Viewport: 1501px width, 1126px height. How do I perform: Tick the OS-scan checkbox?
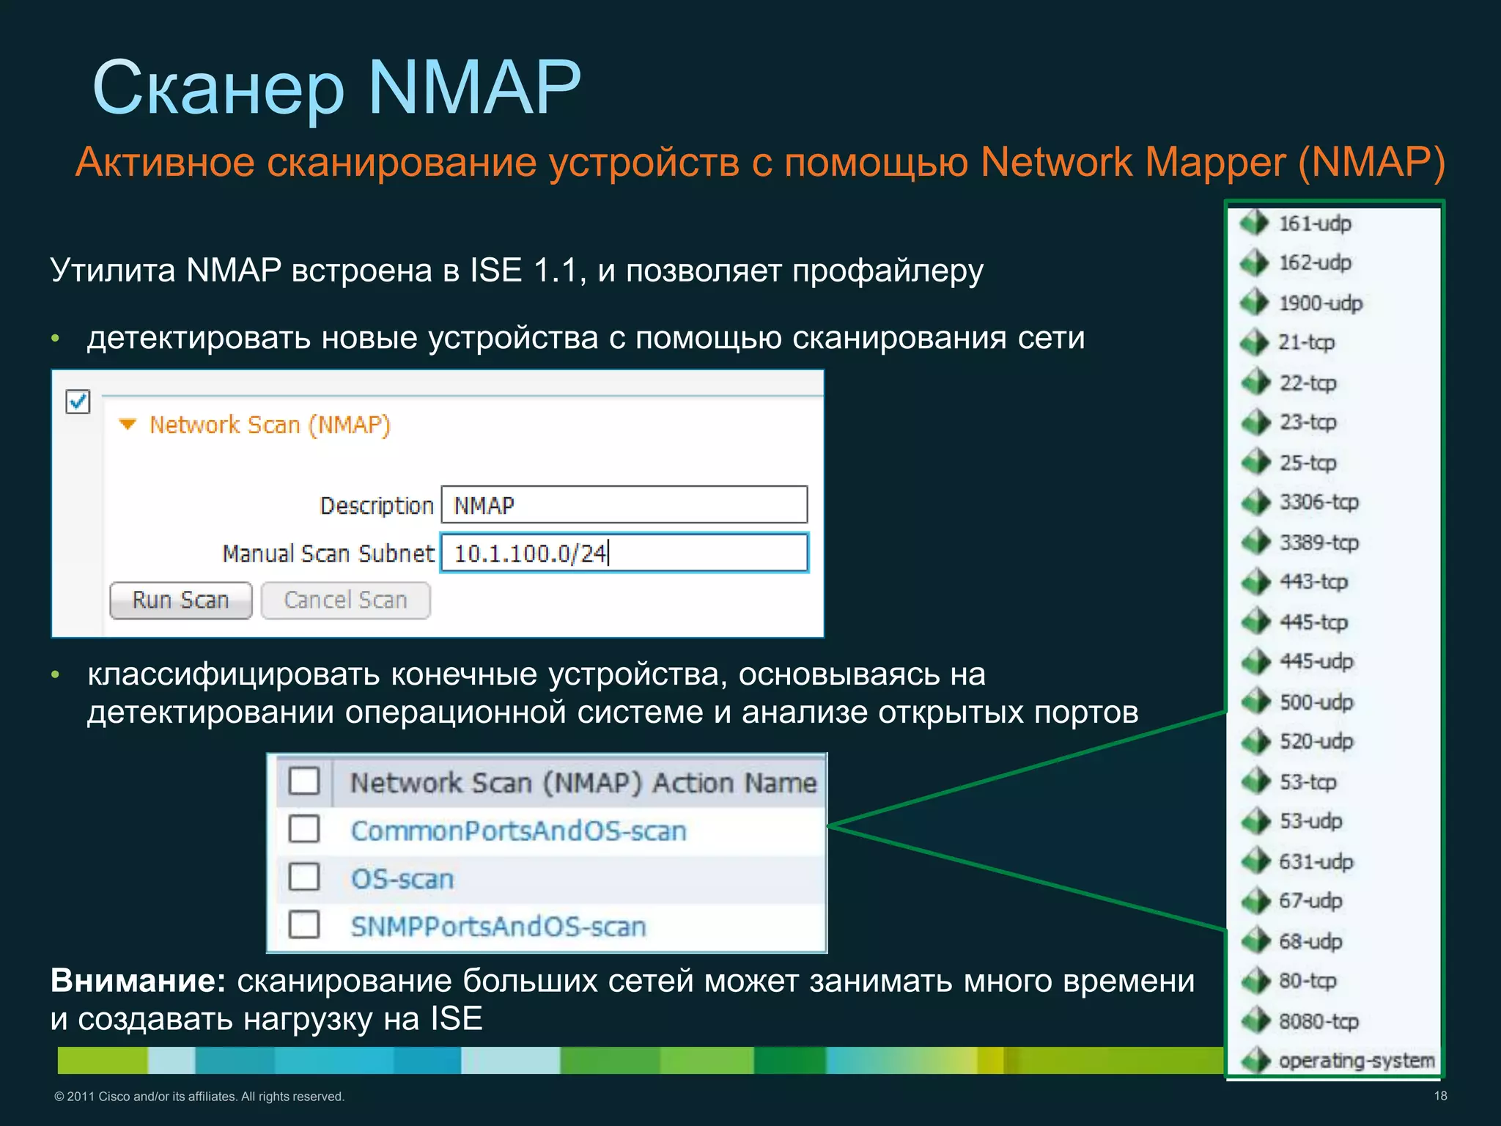tap(304, 877)
